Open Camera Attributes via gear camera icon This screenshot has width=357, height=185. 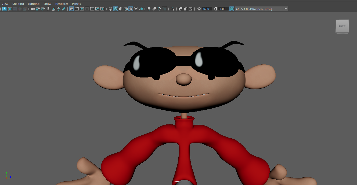pos(43,9)
